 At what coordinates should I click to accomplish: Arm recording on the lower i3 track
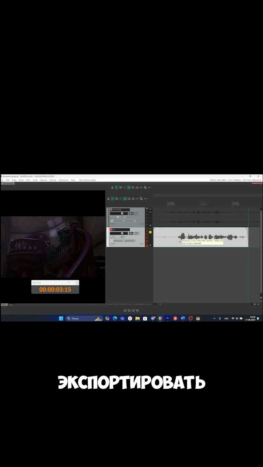click(x=112, y=229)
